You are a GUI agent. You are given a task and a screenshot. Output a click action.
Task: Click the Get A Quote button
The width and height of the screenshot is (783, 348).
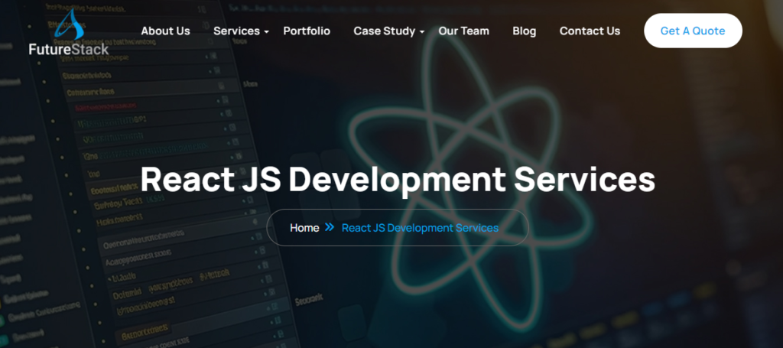(x=693, y=31)
